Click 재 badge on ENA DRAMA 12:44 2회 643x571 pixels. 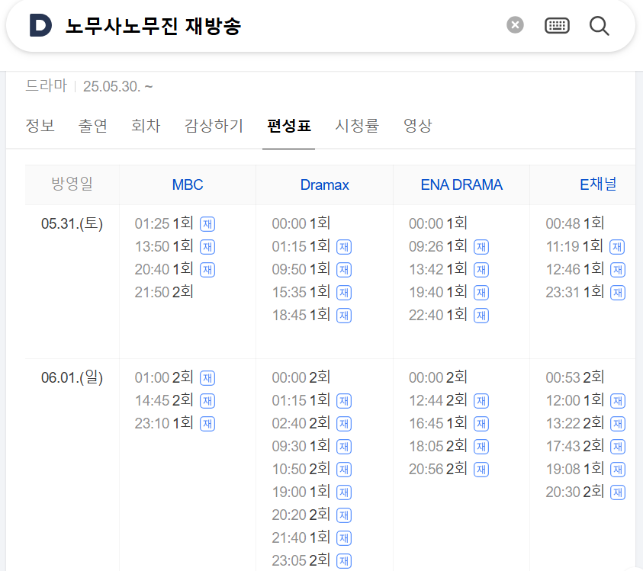tap(481, 401)
